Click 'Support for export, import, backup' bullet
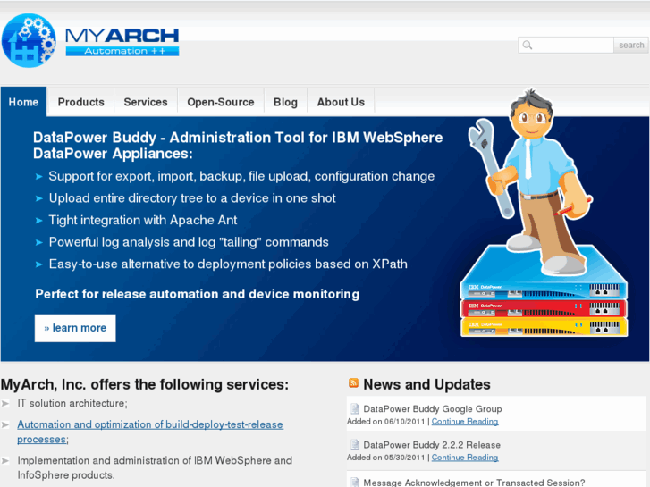 241,176
